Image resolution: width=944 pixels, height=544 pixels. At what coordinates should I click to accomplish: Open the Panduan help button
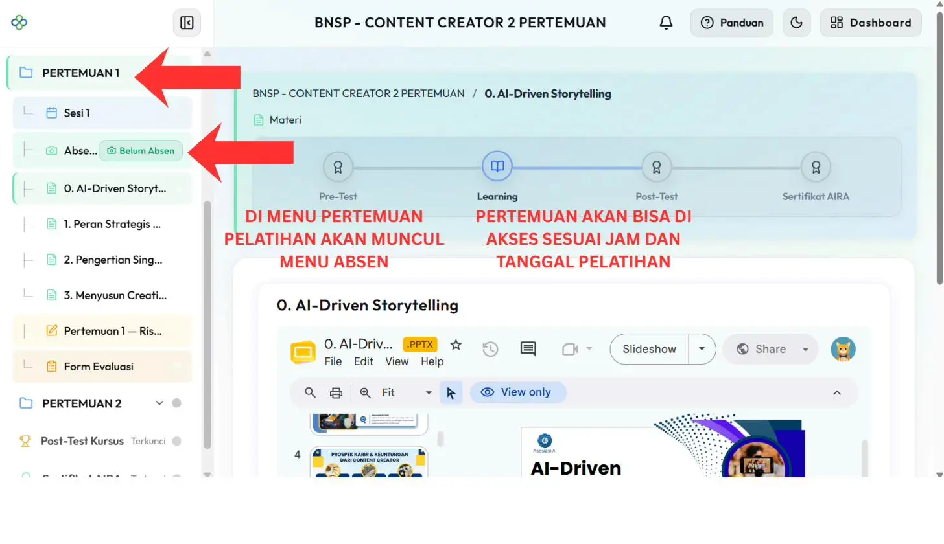tap(732, 23)
